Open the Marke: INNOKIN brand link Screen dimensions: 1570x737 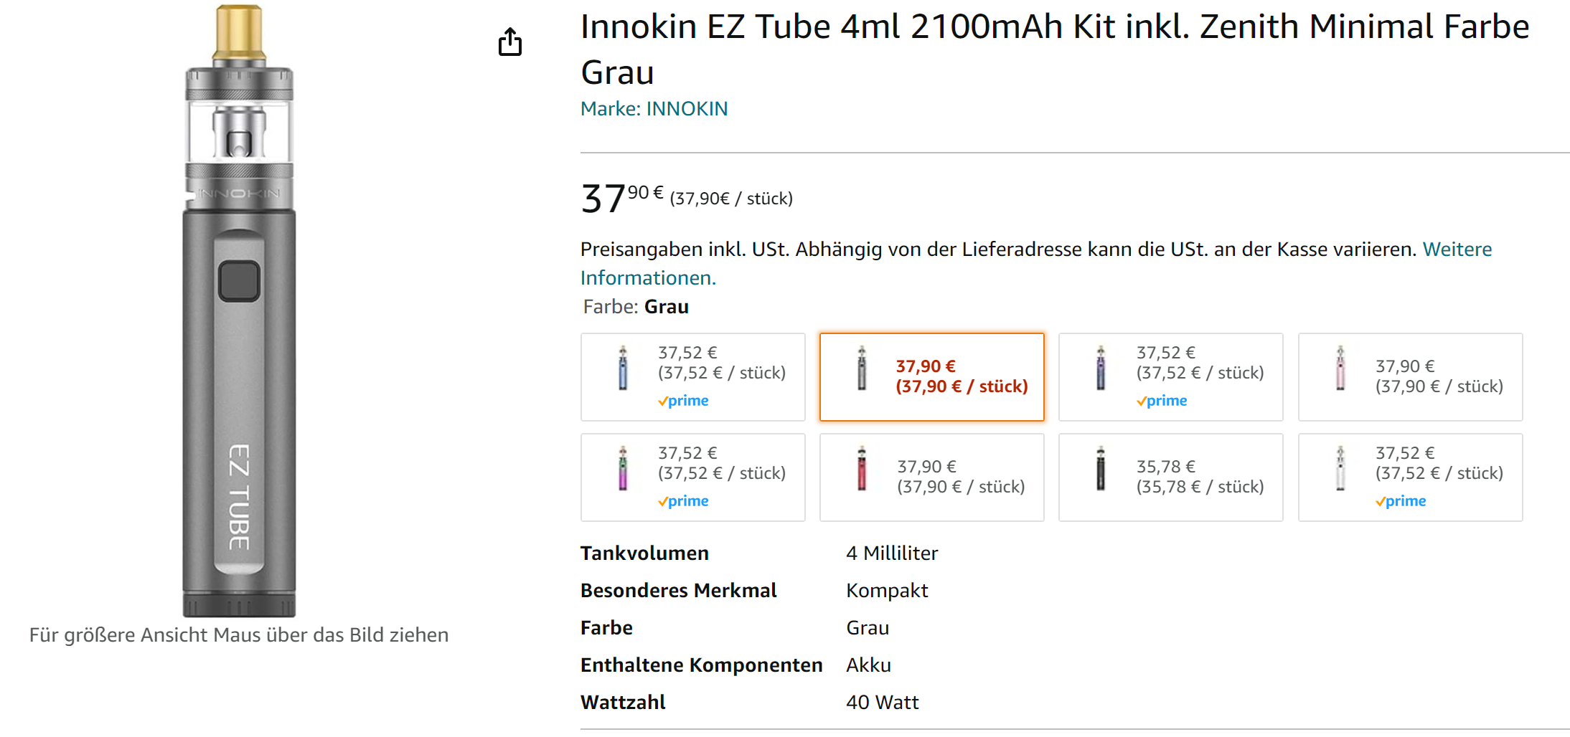pos(654,109)
